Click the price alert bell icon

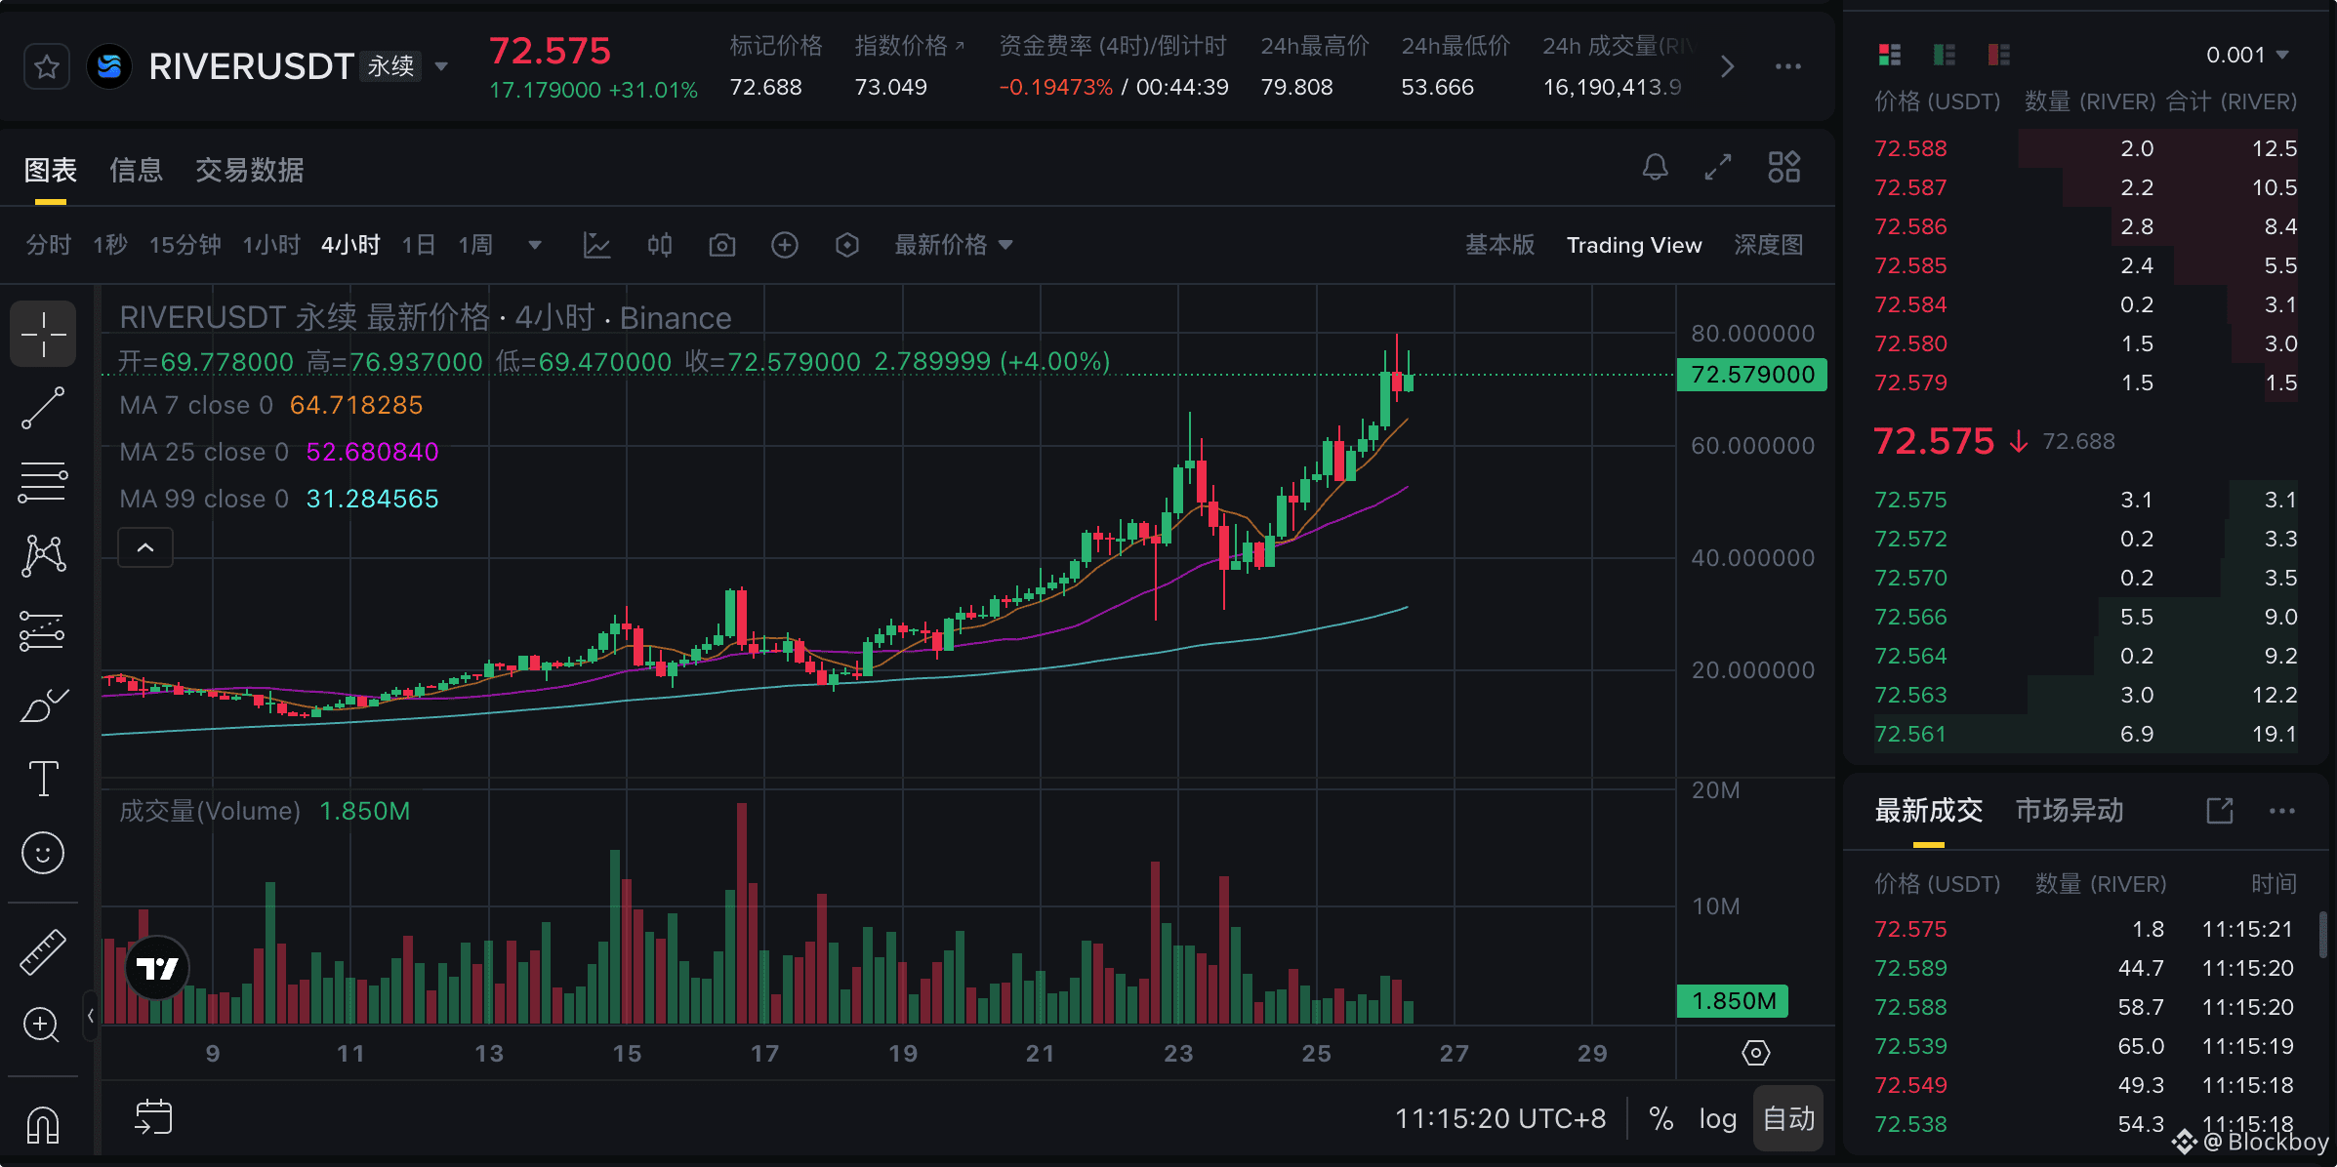[1655, 168]
